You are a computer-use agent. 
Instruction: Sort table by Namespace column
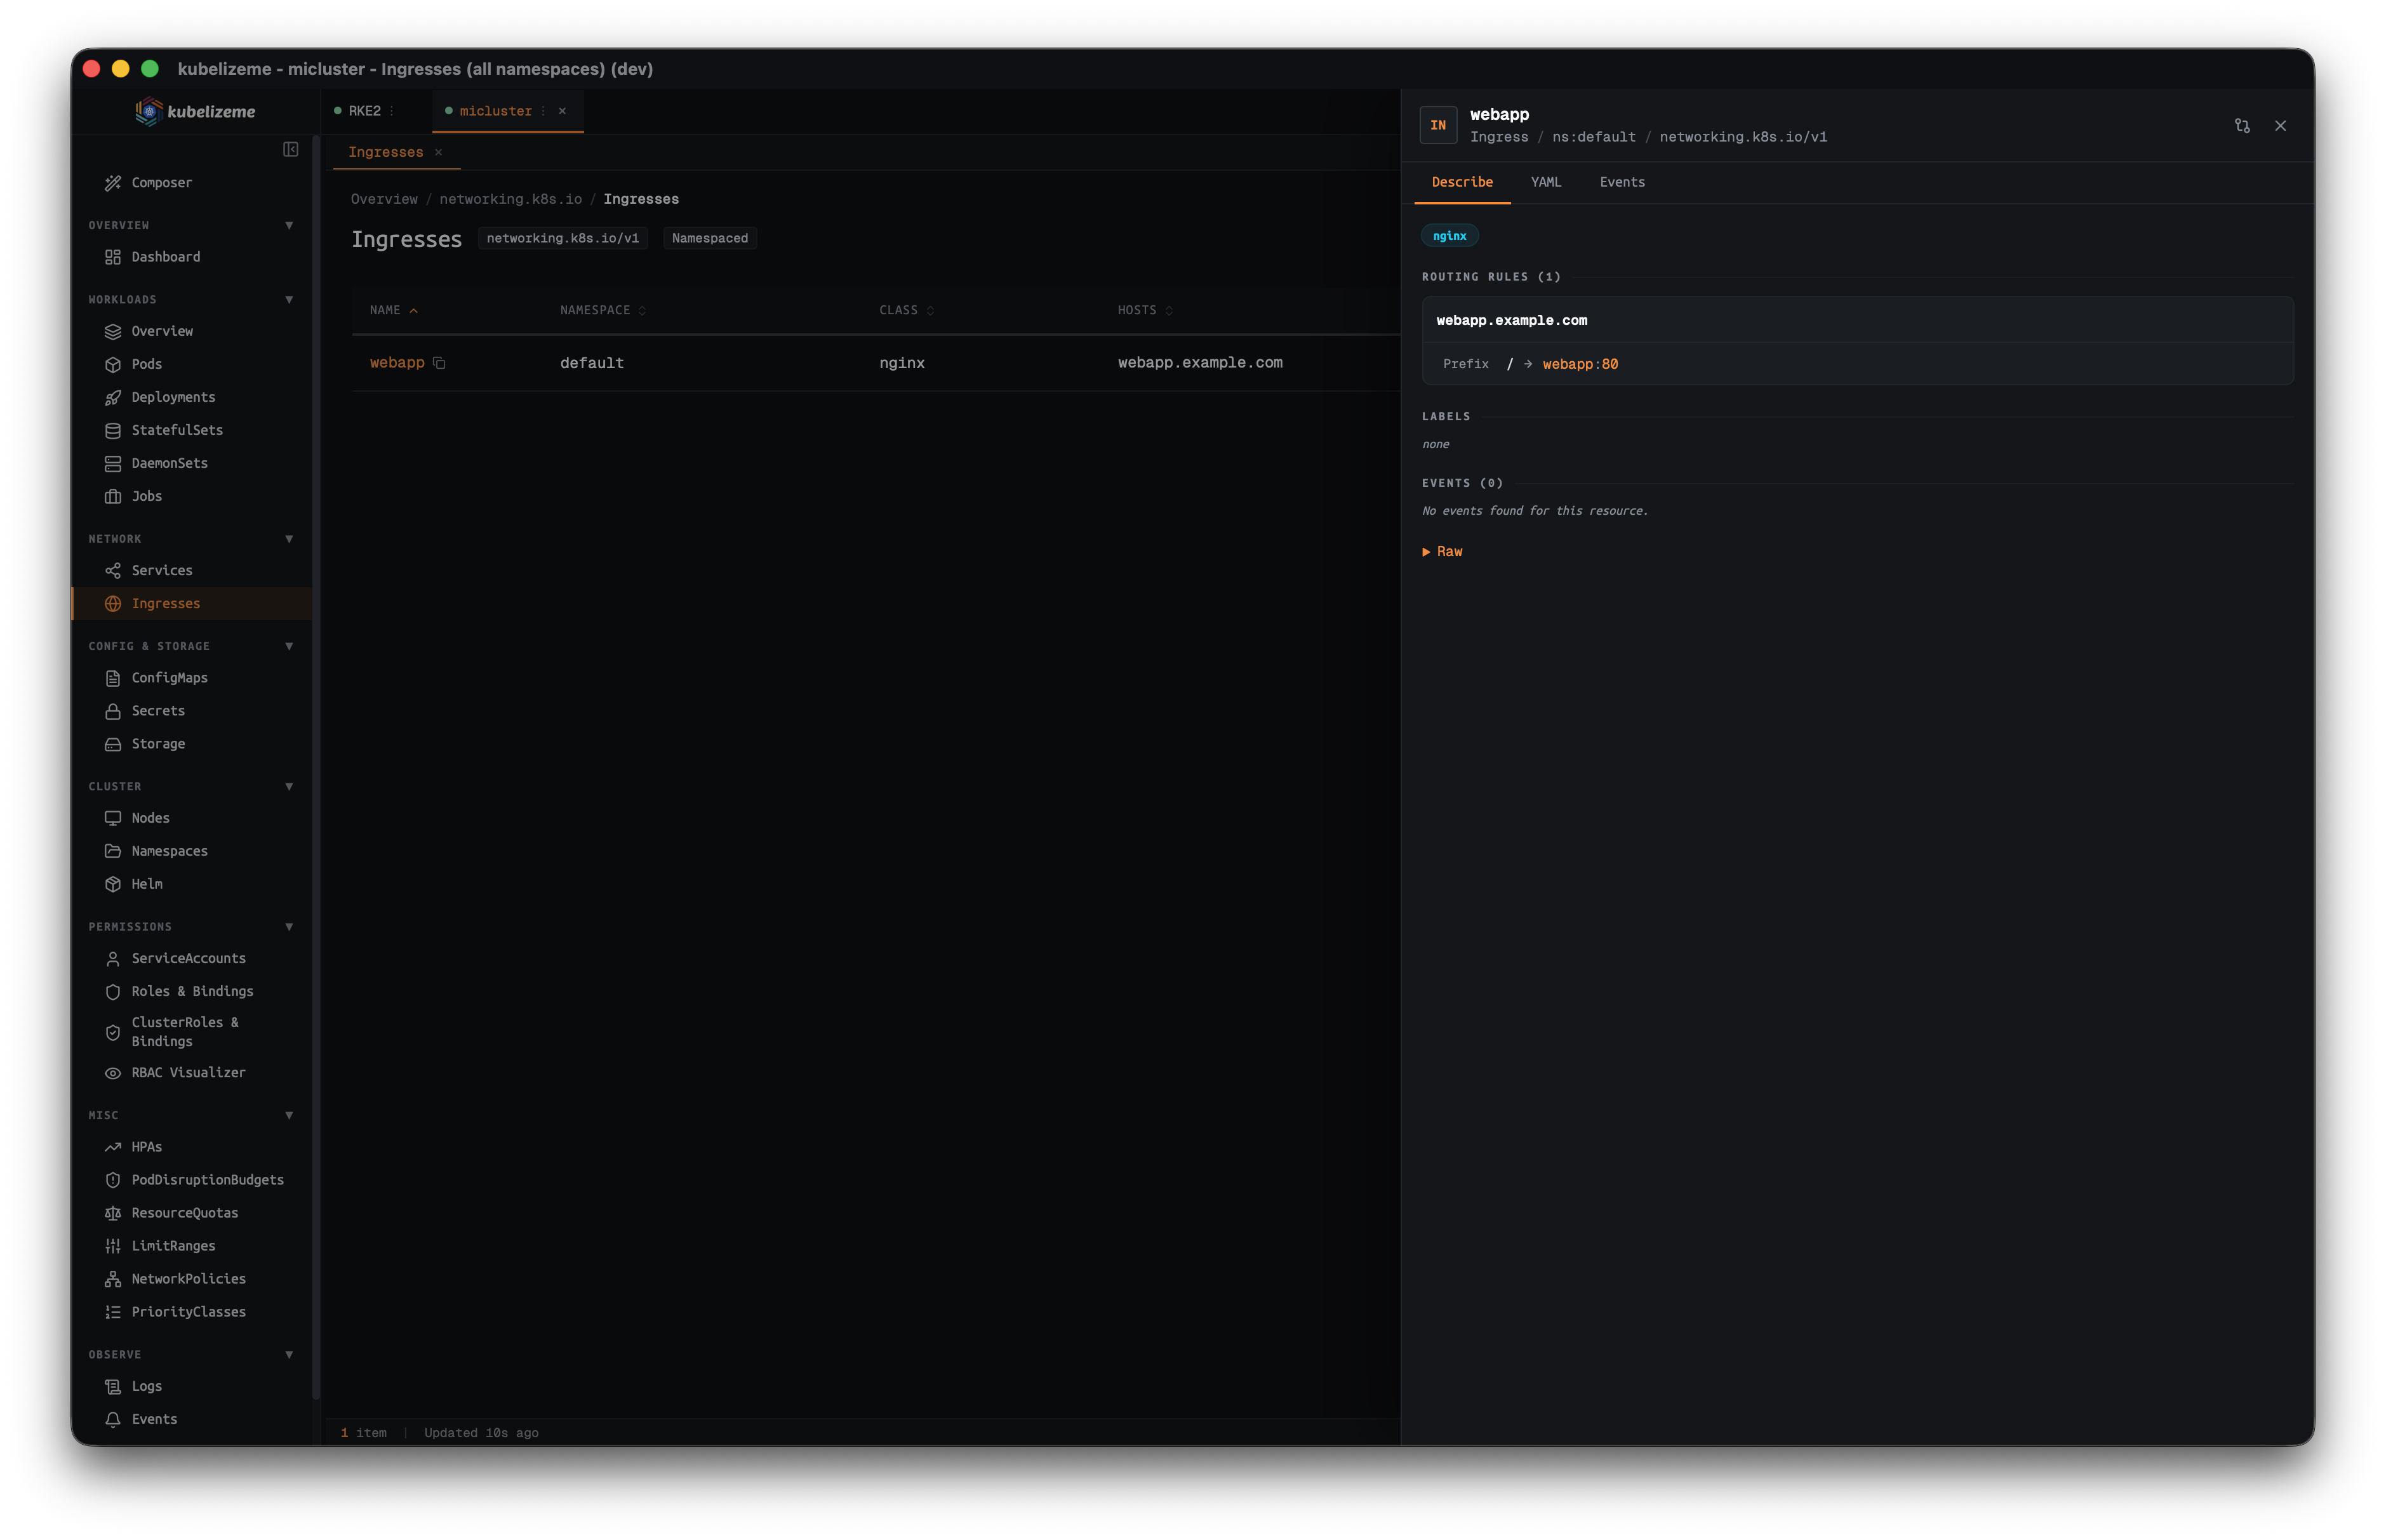(x=603, y=311)
